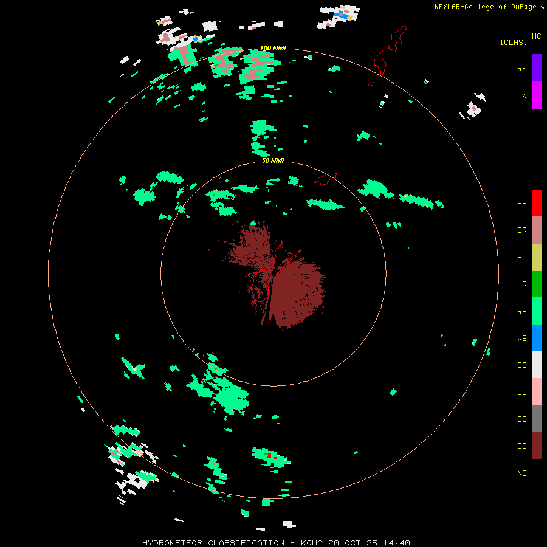Click the BD legend label
Image resolution: width=547 pixels, height=547 pixels.
point(521,258)
